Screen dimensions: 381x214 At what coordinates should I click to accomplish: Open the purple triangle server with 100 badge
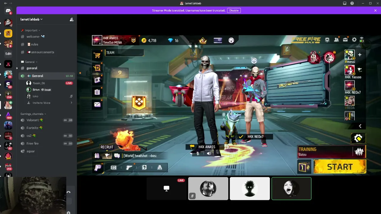pos(8,115)
